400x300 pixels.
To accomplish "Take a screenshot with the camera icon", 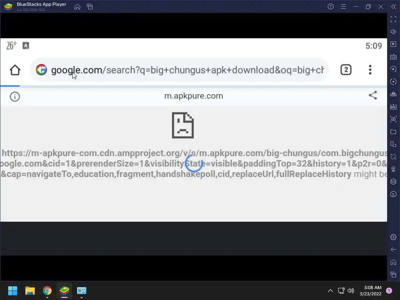I will point(393,119).
